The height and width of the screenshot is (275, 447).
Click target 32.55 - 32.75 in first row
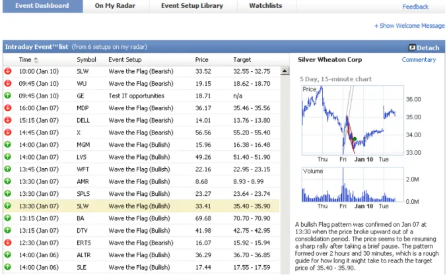tap(252, 71)
